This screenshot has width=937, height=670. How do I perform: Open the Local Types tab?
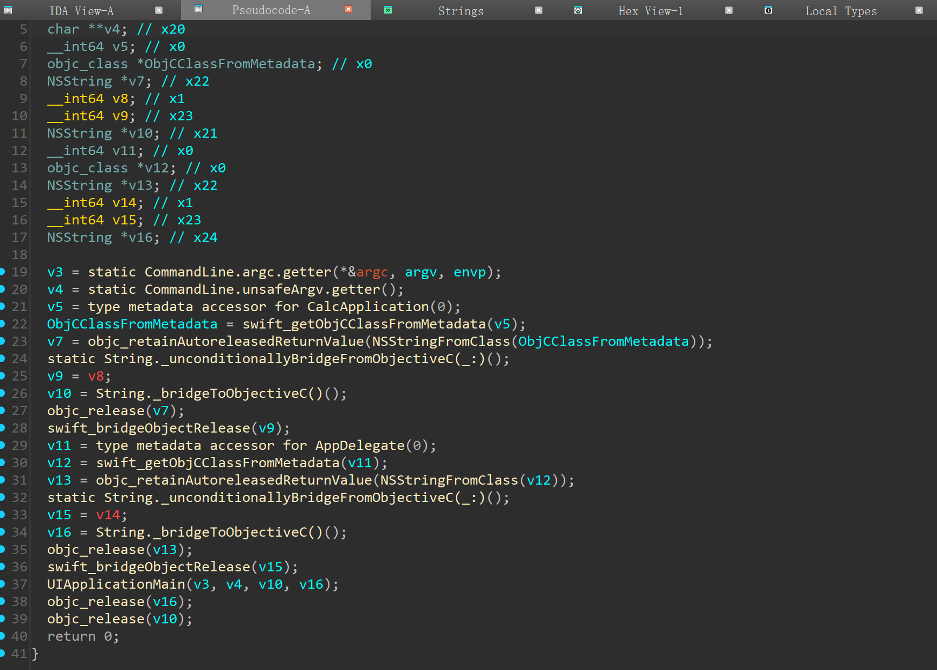coord(841,11)
